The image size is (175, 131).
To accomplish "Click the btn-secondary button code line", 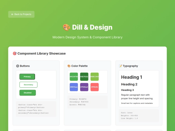I will coord(33,112).
